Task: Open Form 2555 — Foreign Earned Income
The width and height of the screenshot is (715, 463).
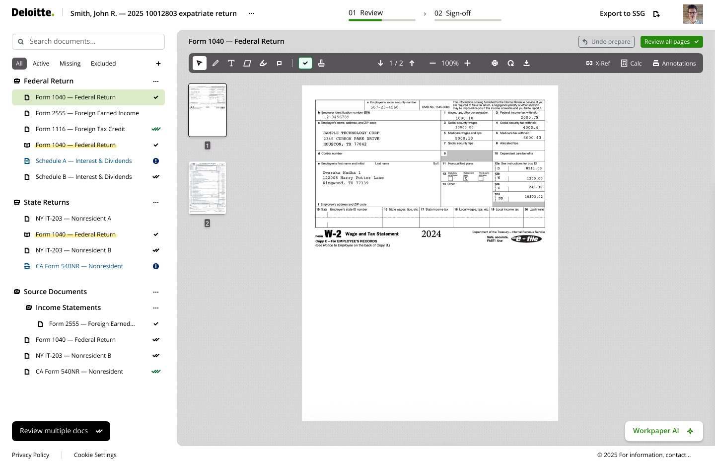Action: point(88,113)
